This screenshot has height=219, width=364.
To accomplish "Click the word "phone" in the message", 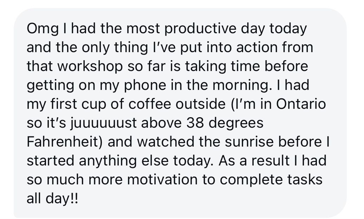I will (145, 85).
